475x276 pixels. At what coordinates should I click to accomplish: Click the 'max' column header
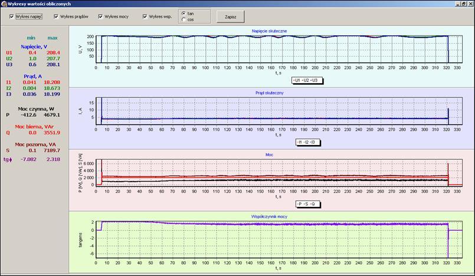pos(53,38)
